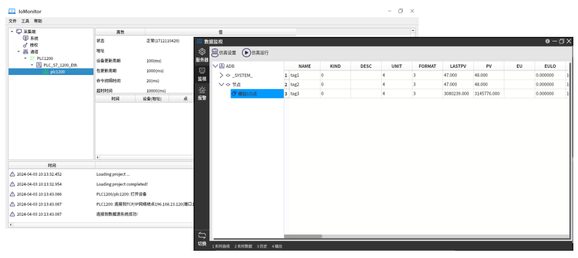This screenshot has height=258, width=578.
Task: Switch to 2 实时数据 tab
Action: pyautogui.click(x=244, y=246)
